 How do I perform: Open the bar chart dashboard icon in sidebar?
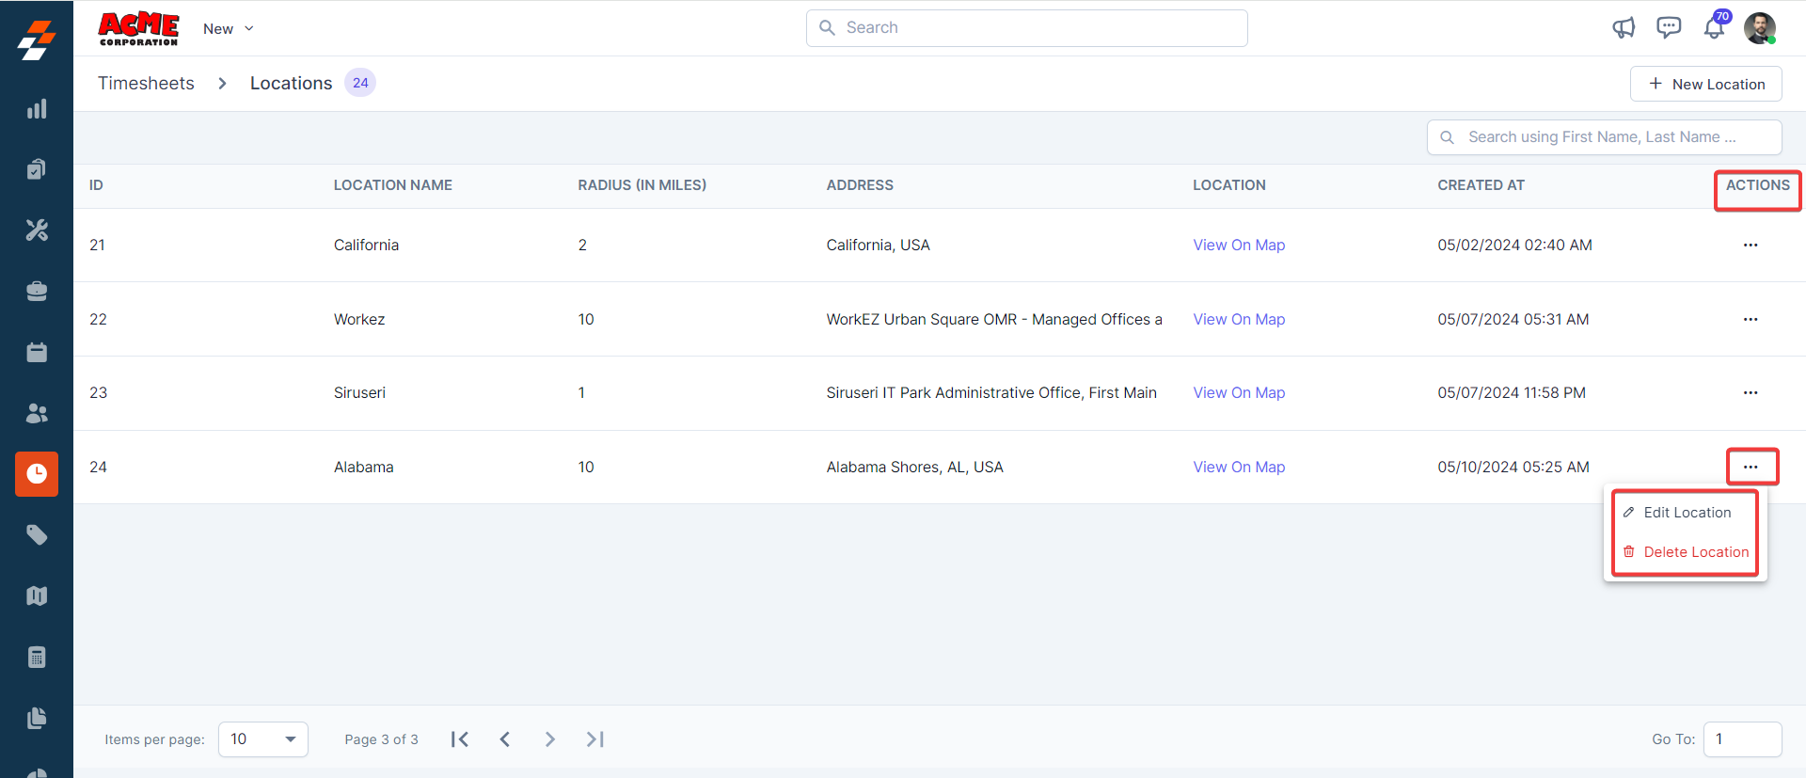coord(37,109)
